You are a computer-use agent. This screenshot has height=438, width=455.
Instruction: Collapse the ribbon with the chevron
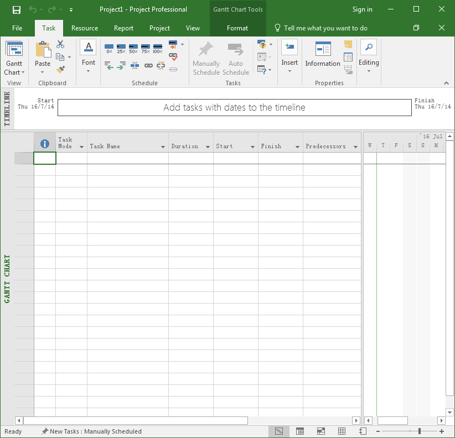(x=446, y=83)
